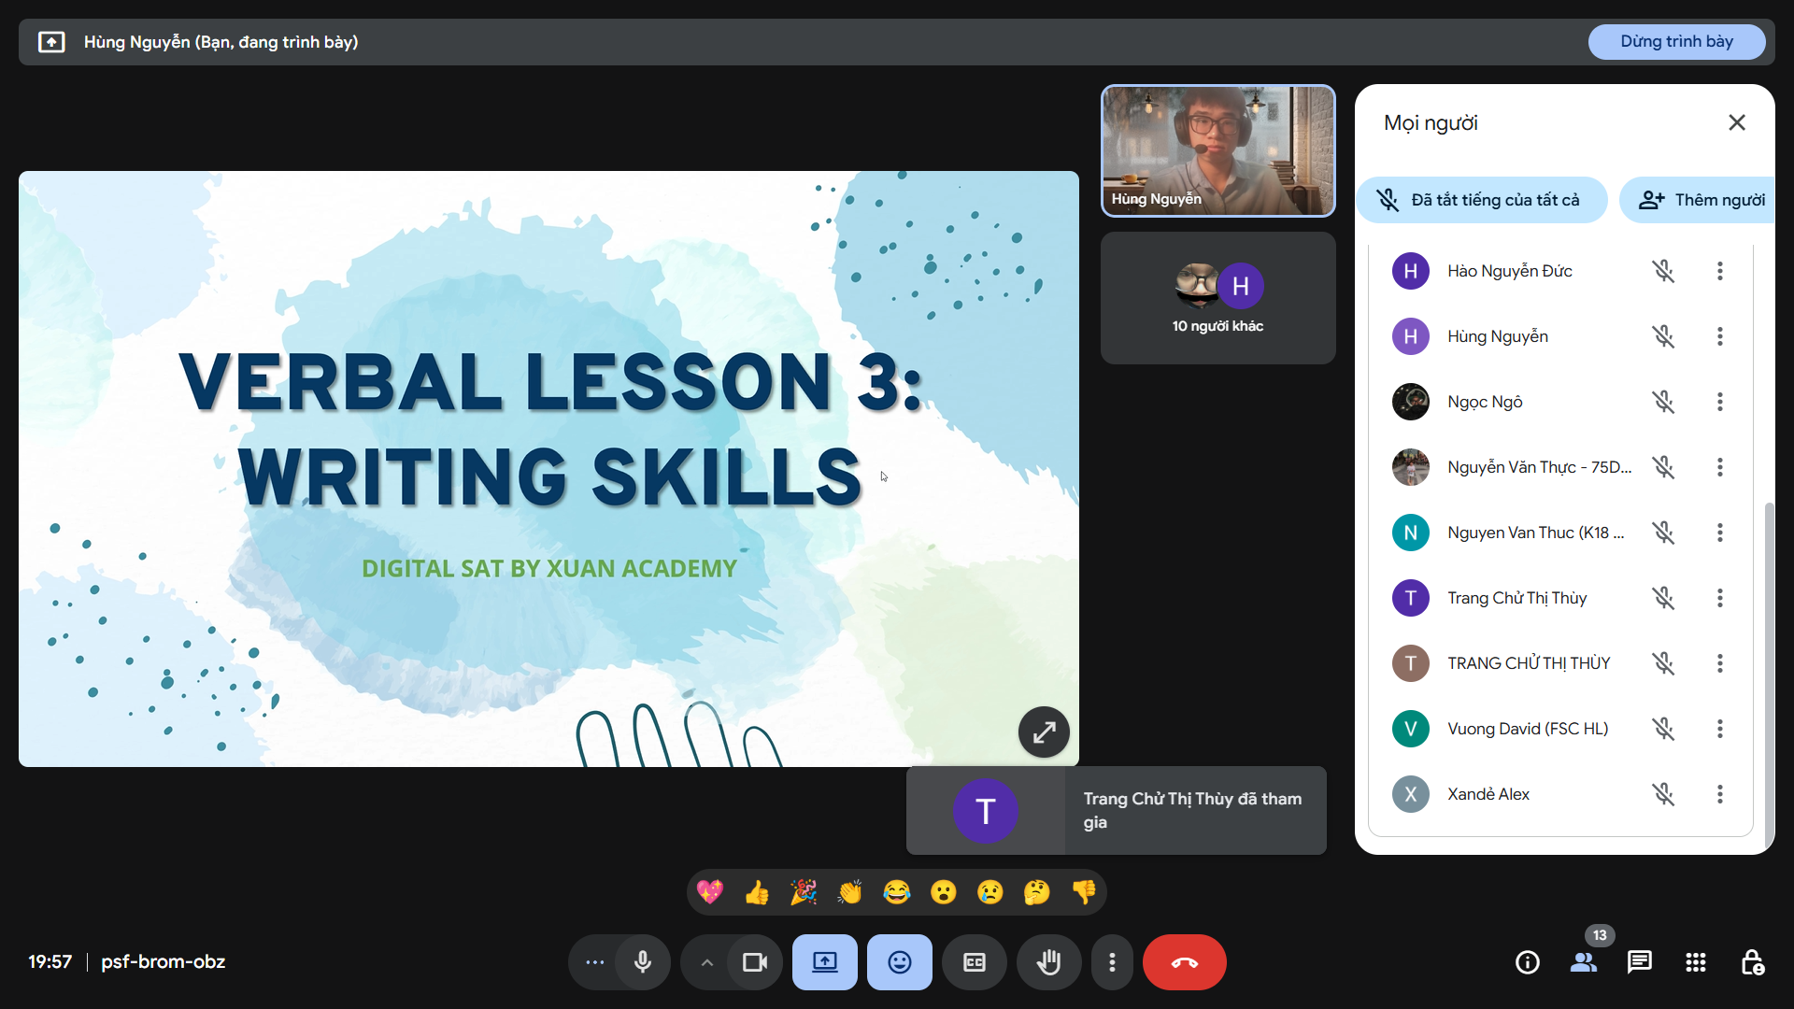Image resolution: width=1794 pixels, height=1009 pixels.
Task: Toggle the microphone on or off
Action: click(x=643, y=962)
